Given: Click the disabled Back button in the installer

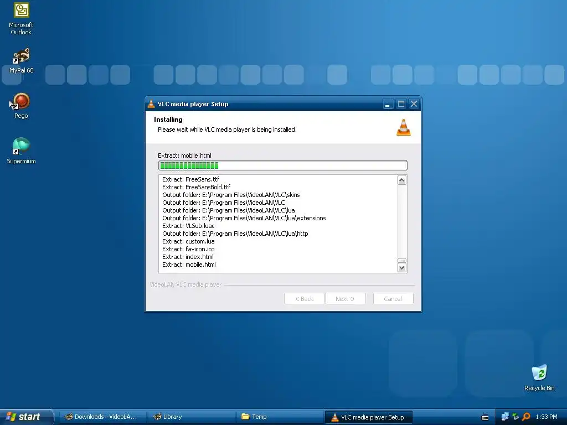Looking at the screenshot, I should [x=304, y=298].
